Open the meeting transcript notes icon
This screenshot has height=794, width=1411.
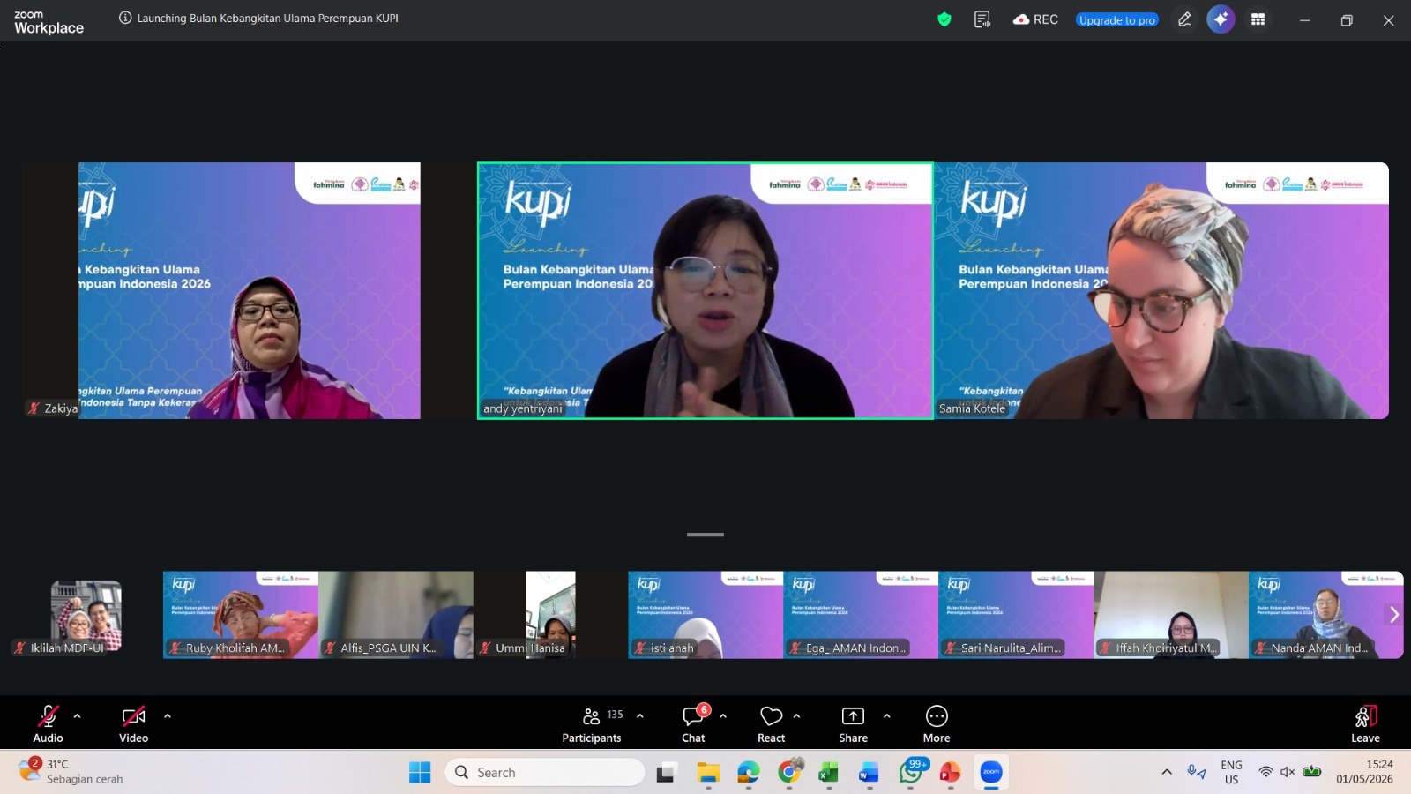point(982,19)
